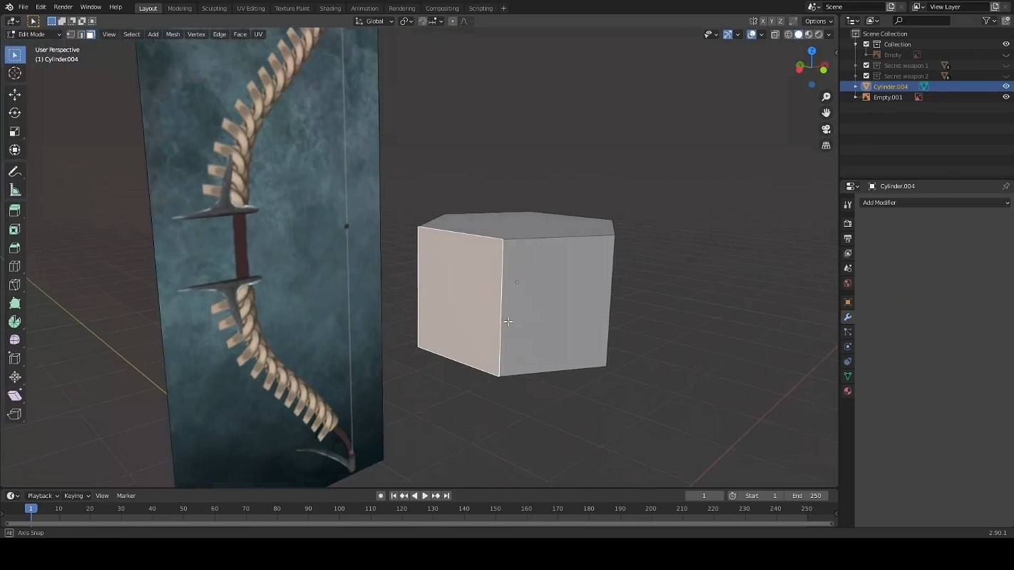Switch to the Sculpting workspace tab
Image resolution: width=1014 pixels, height=570 pixels.
(x=214, y=9)
